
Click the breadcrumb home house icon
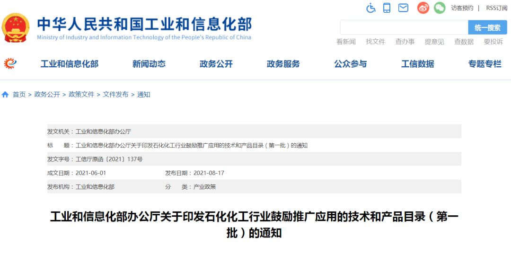click(x=5, y=95)
